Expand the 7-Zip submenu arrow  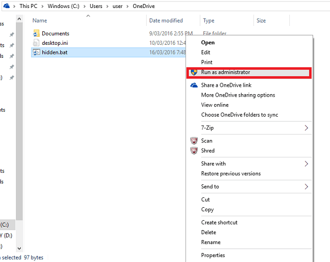click(x=307, y=128)
